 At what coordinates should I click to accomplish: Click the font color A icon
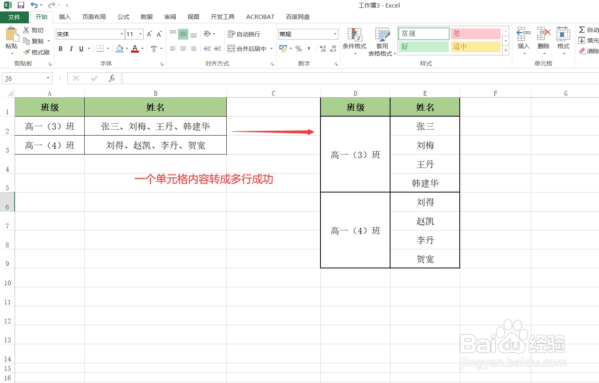[x=135, y=49]
